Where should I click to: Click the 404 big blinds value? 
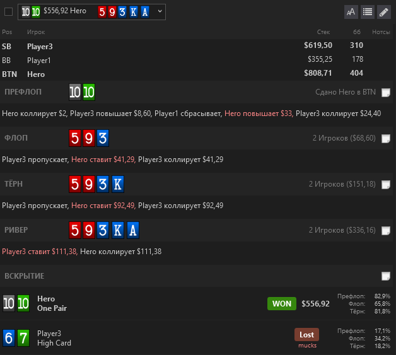point(356,73)
